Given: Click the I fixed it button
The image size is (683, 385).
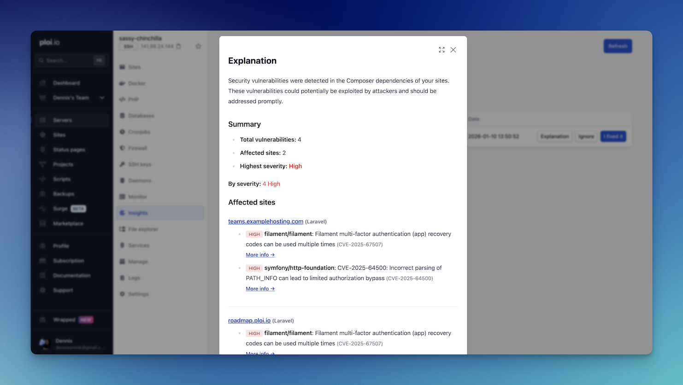Looking at the screenshot, I should point(613,136).
